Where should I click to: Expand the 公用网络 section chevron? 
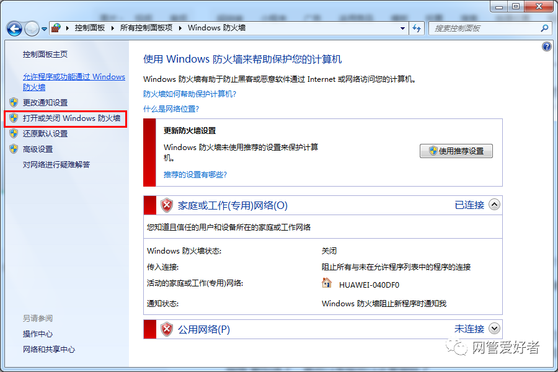(494, 328)
